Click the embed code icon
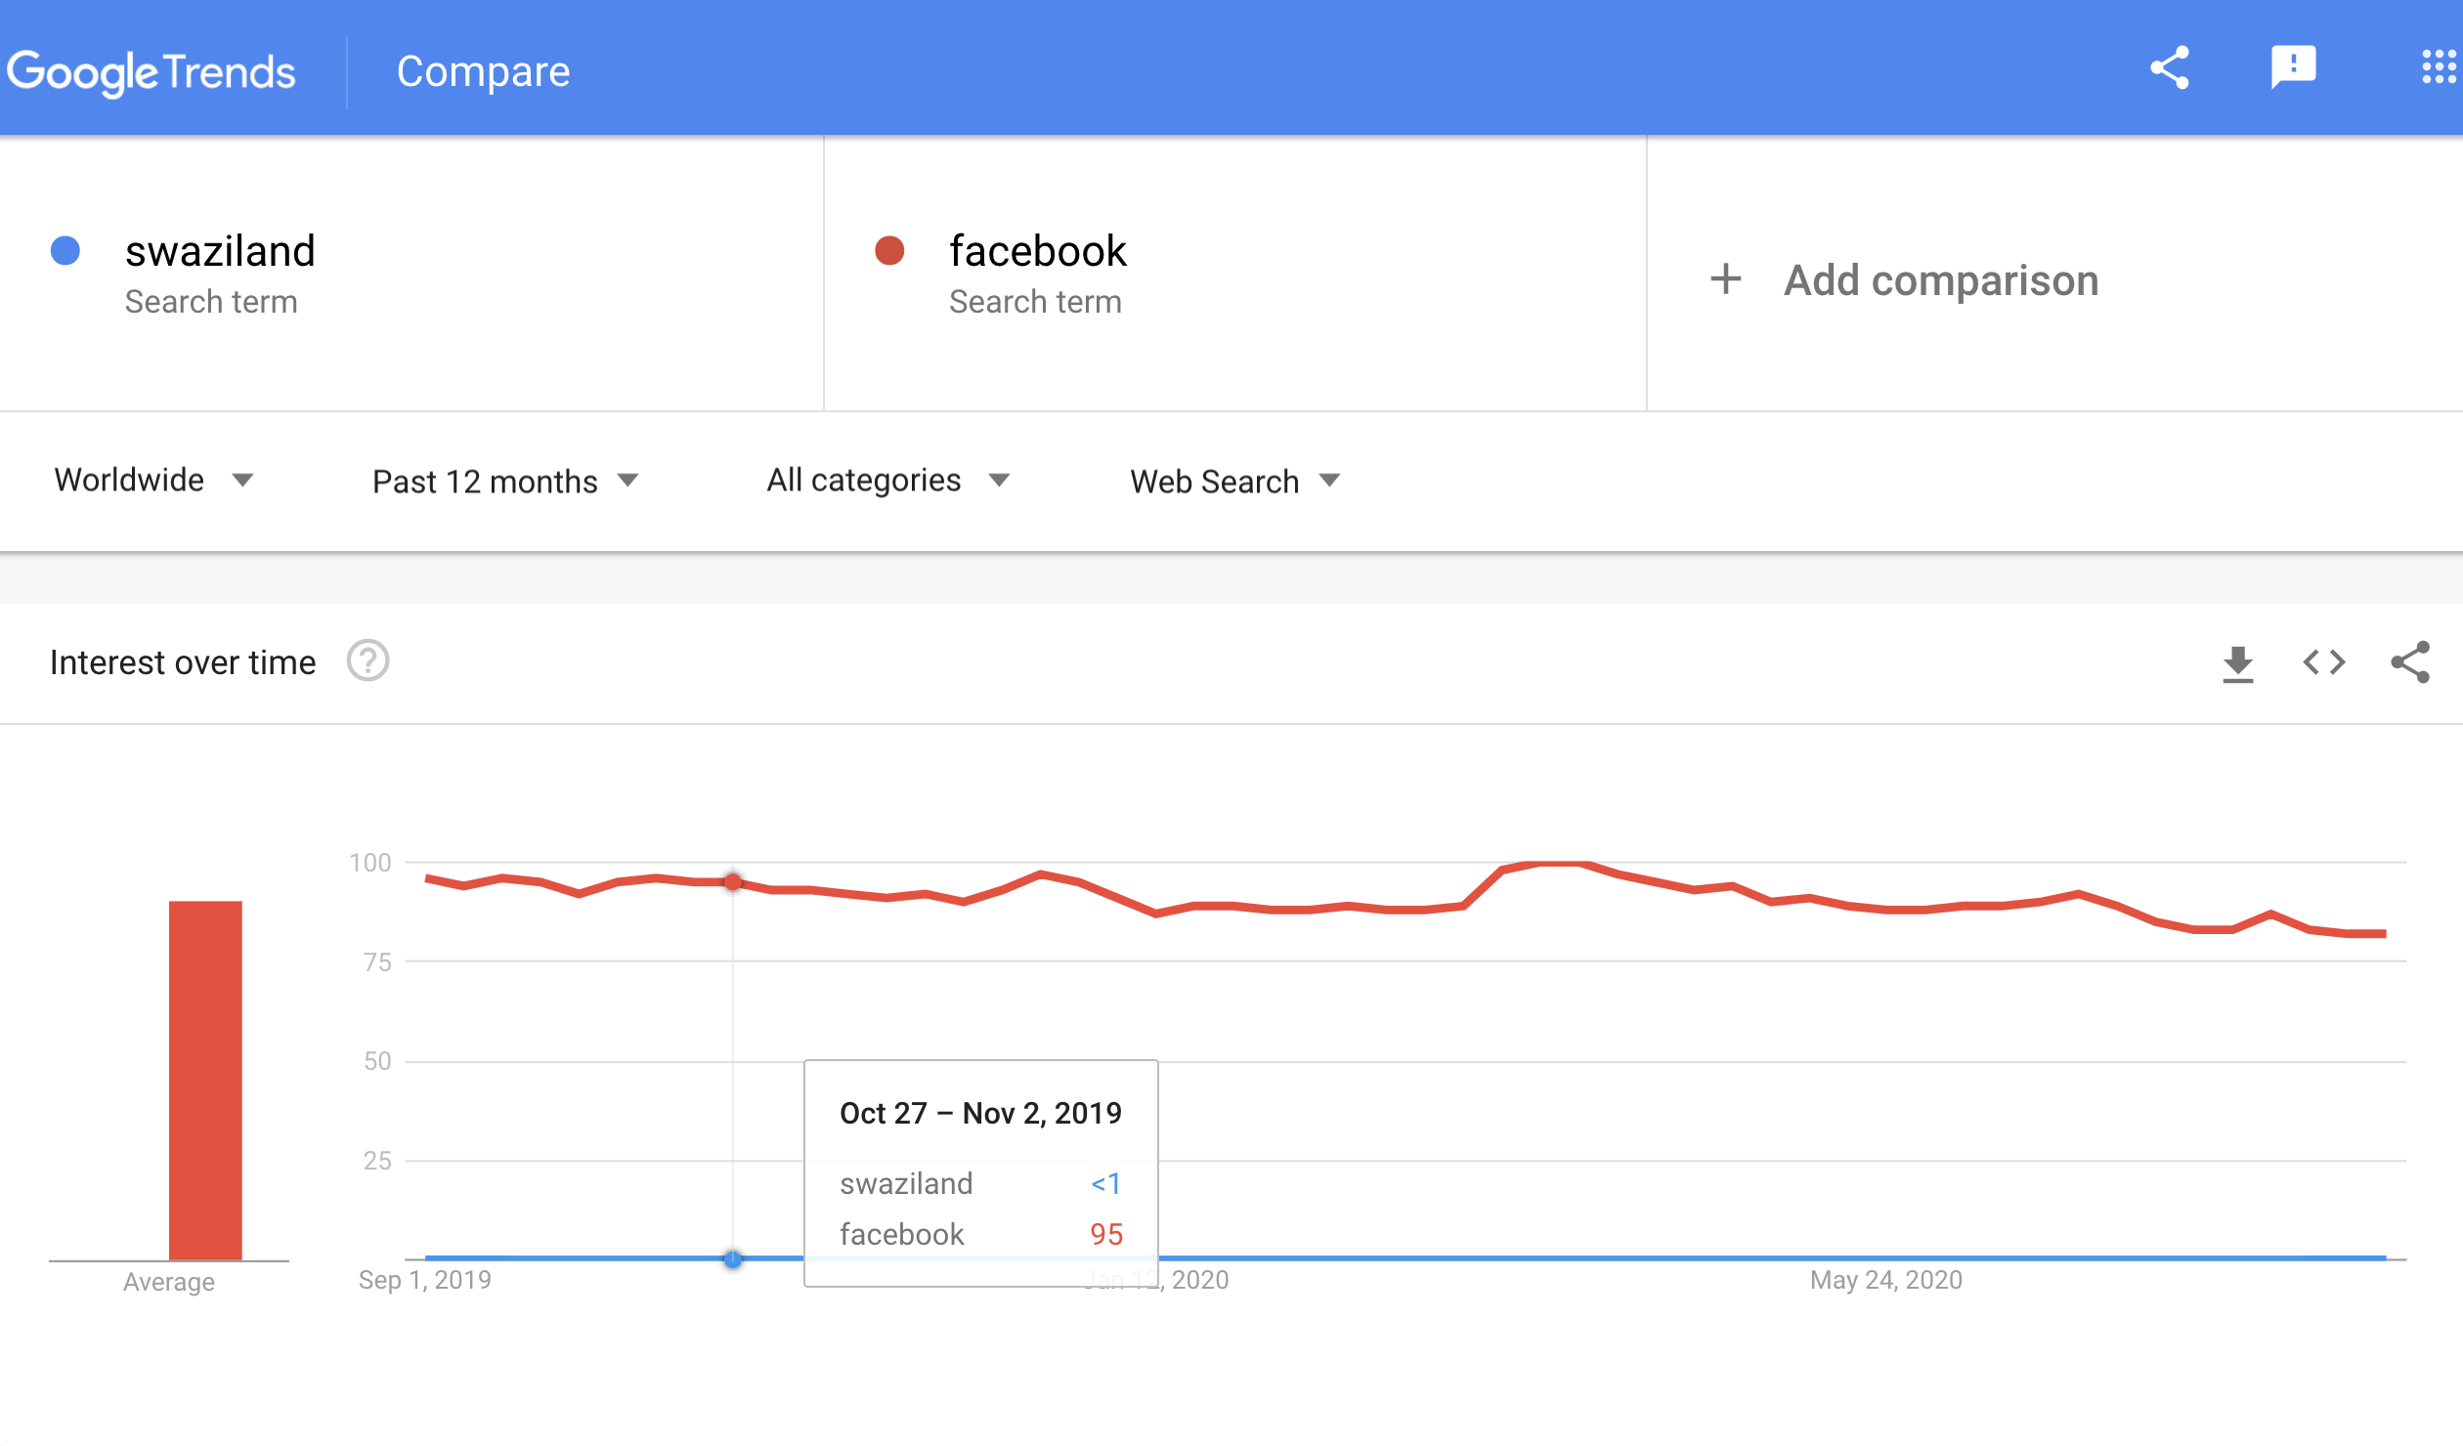Screen dimensions: 2463x1446 2327,661
